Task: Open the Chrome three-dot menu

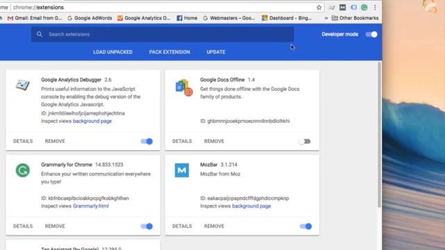Action: [x=375, y=8]
